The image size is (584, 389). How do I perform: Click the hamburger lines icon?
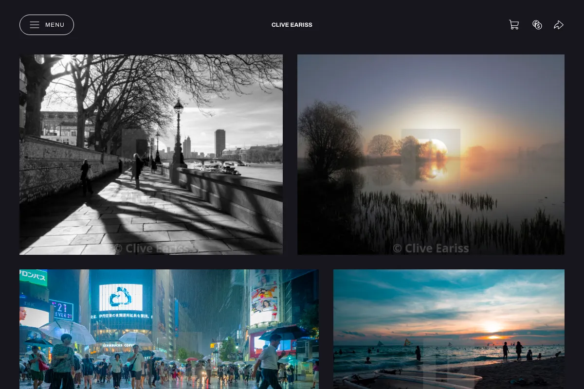click(x=35, y=25)
